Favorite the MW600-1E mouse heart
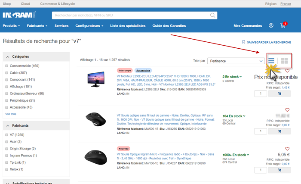 pos(287,110)
